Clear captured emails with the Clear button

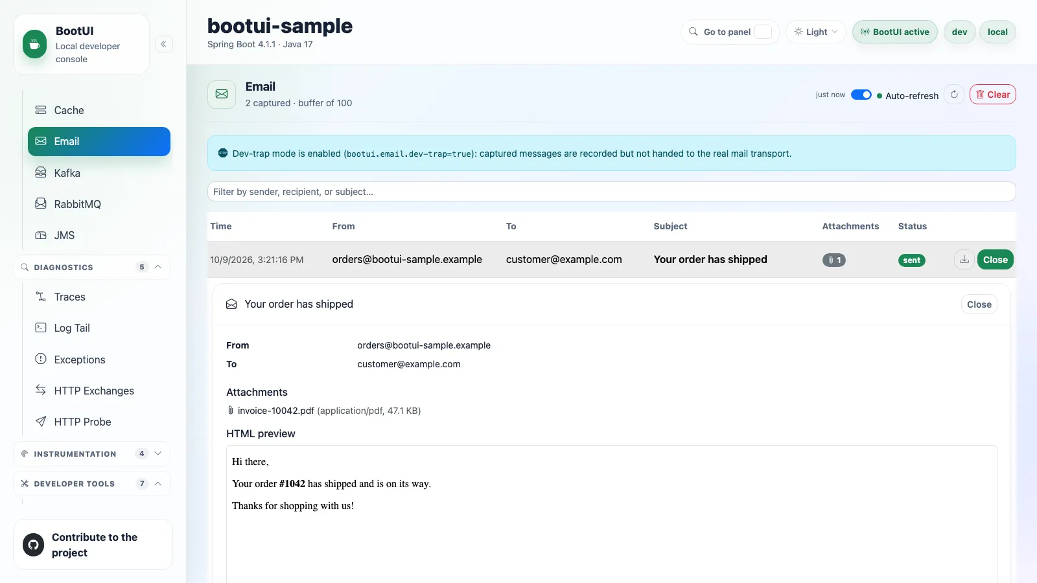[x=993, y=95]
